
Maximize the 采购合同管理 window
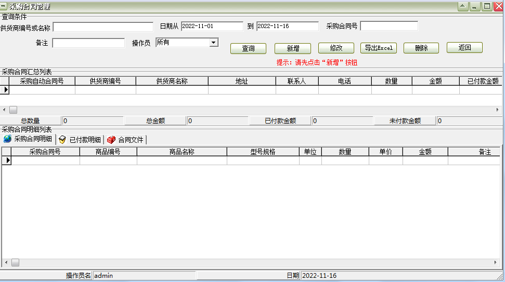(487, 6)
